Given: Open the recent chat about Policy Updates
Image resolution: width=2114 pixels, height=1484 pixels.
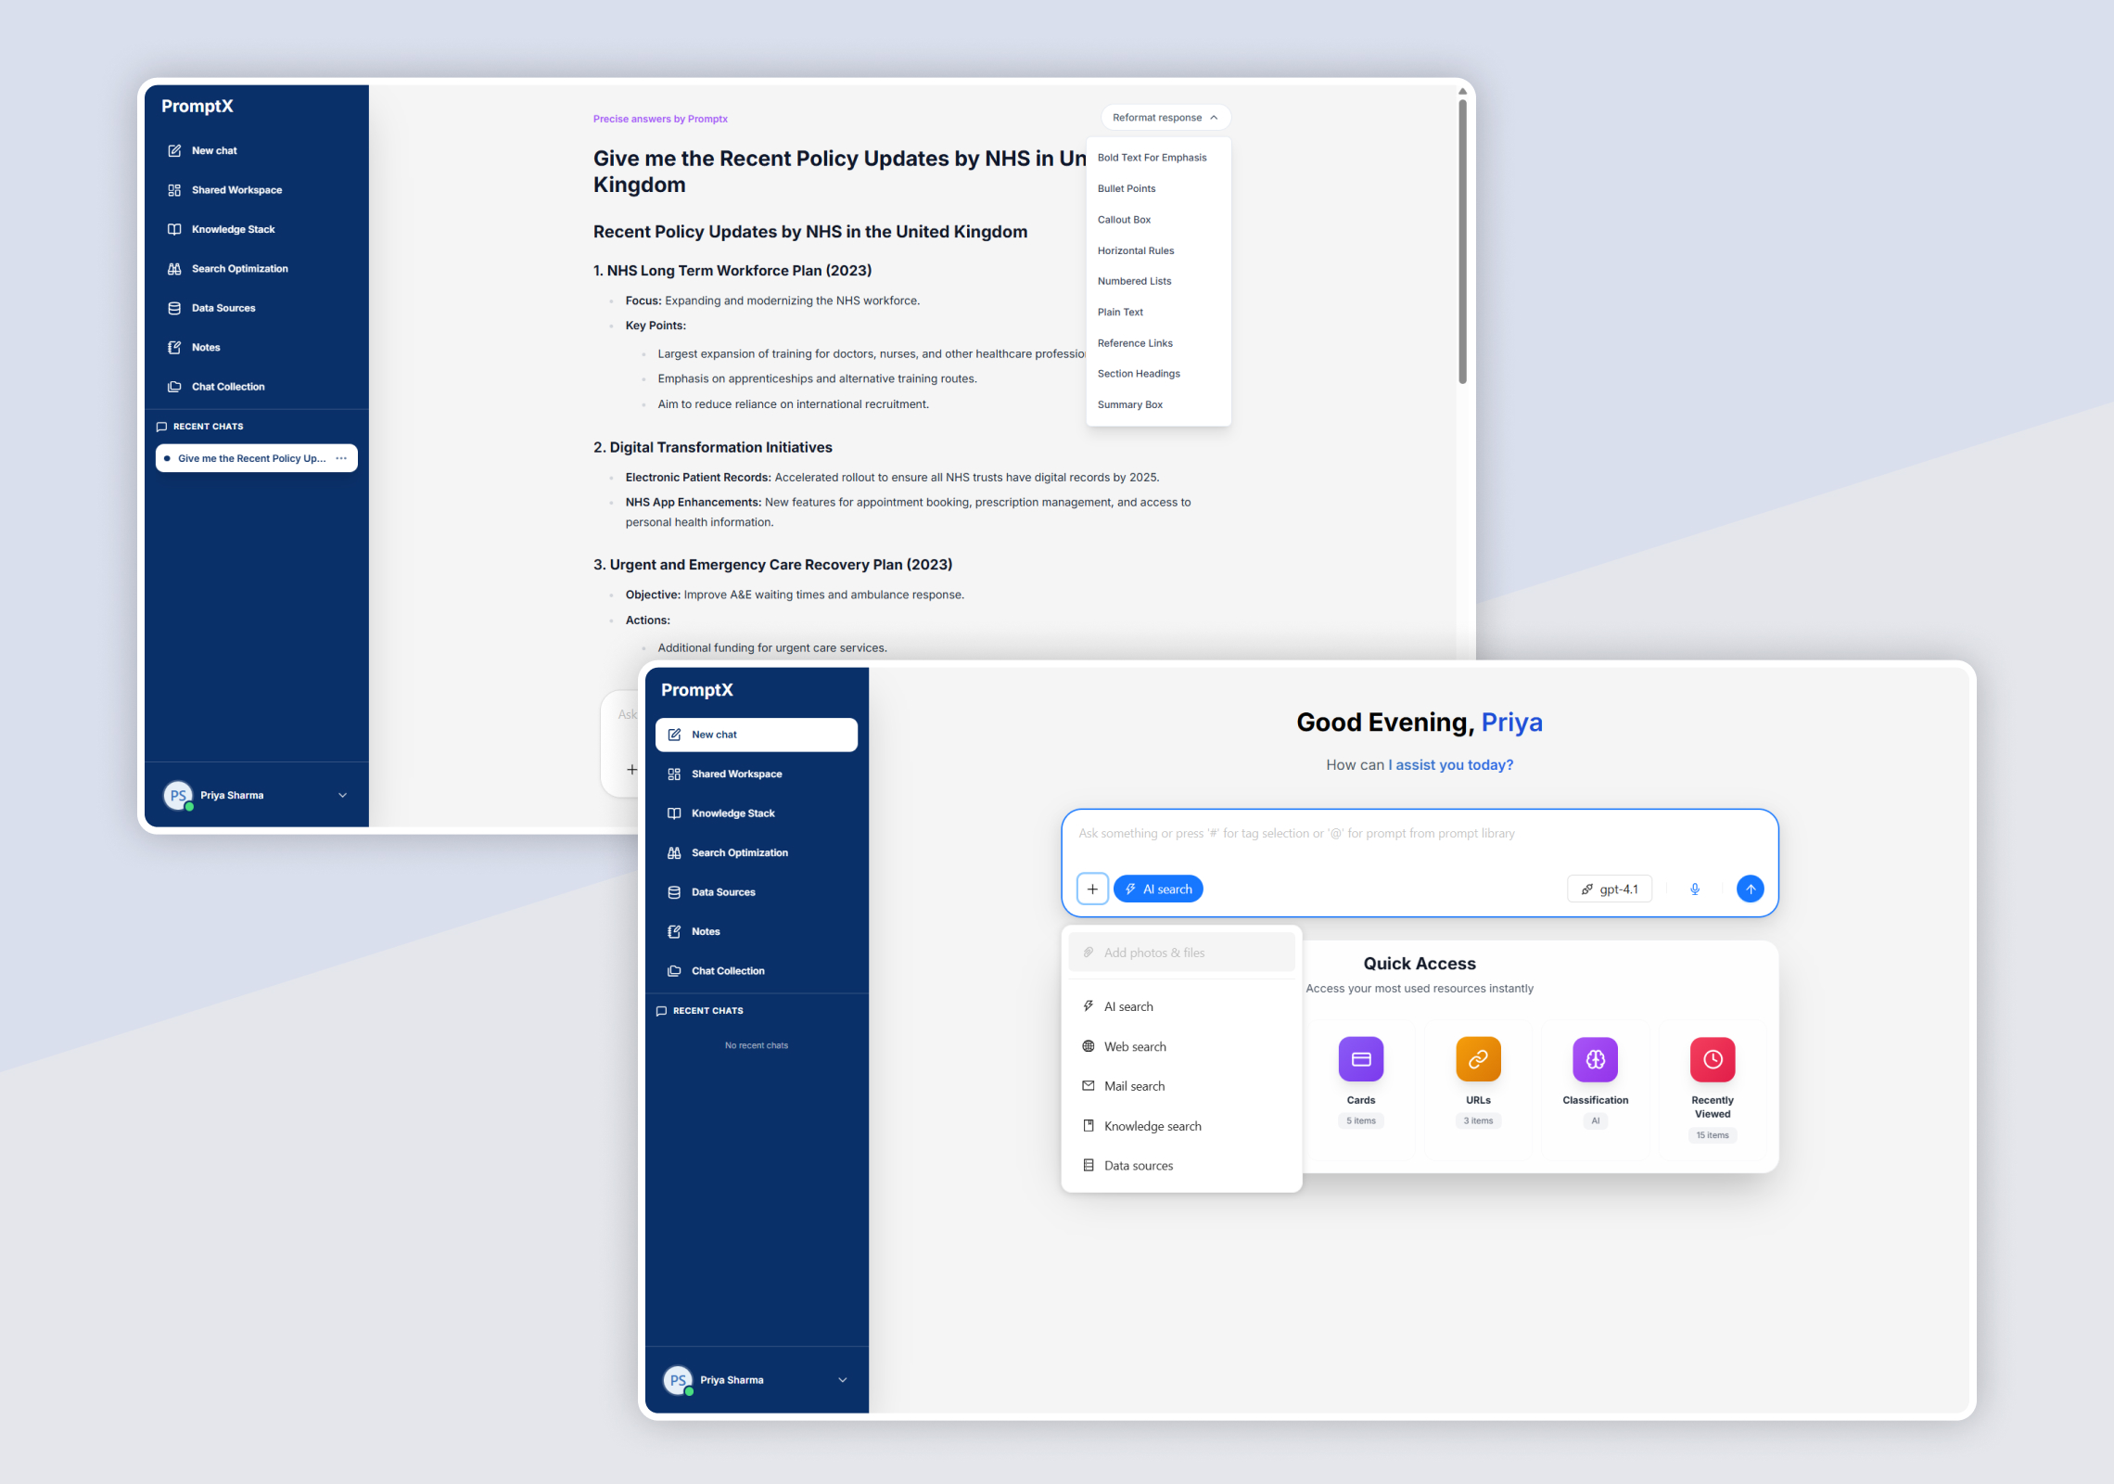Looking at the screenshot, I should coord(250,458).
